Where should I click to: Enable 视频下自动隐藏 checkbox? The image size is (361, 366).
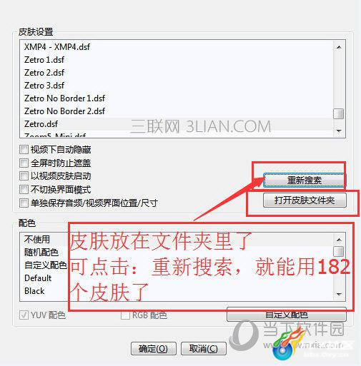click(x=24, y=150)
